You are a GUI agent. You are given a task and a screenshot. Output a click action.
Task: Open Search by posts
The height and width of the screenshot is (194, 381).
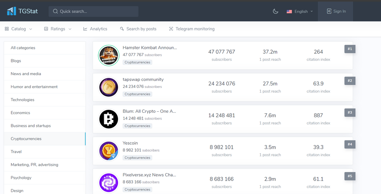point(138,29)
